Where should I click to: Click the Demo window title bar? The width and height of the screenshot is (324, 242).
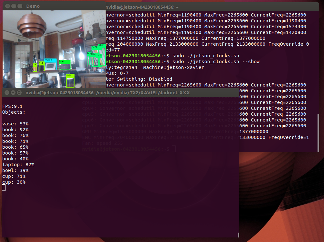(x=54, y=6)
